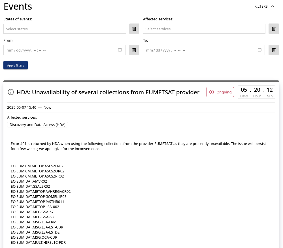Click the EO.EUM.DAT.MSG.OCA-CDR collection entry

(34, 237)
